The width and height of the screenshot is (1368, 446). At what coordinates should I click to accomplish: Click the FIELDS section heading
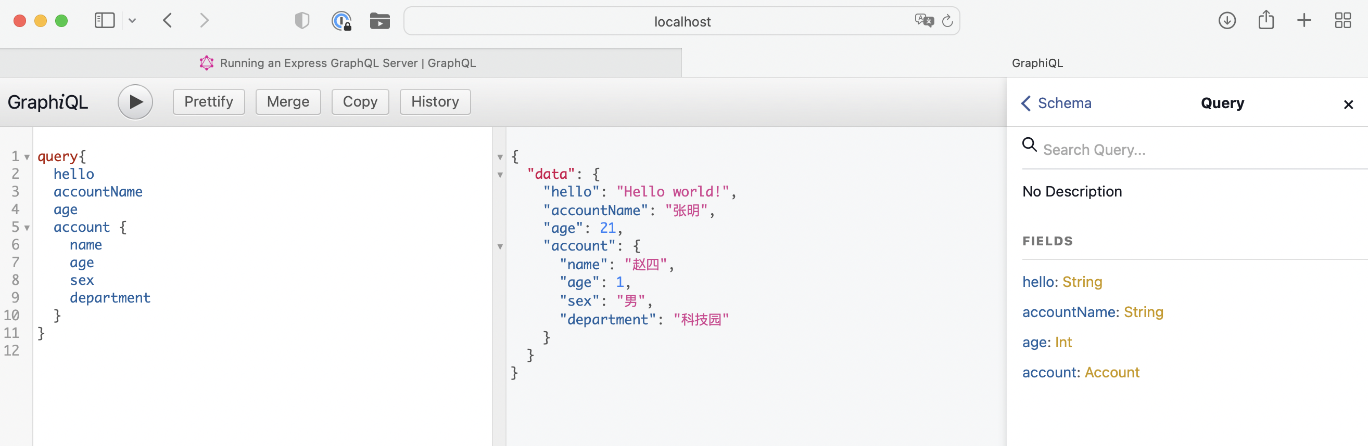pyautogui.click(x=1047, y=241)
